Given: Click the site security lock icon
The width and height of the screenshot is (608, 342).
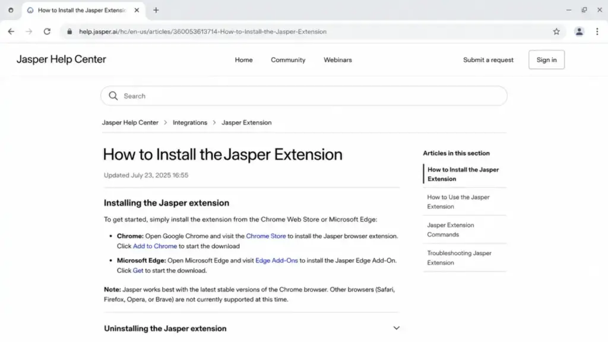Looking at the screenshot, I should [69, 31].
